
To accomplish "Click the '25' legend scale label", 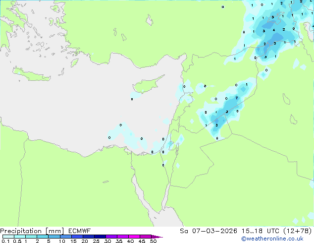I will [x=96, y=241].
